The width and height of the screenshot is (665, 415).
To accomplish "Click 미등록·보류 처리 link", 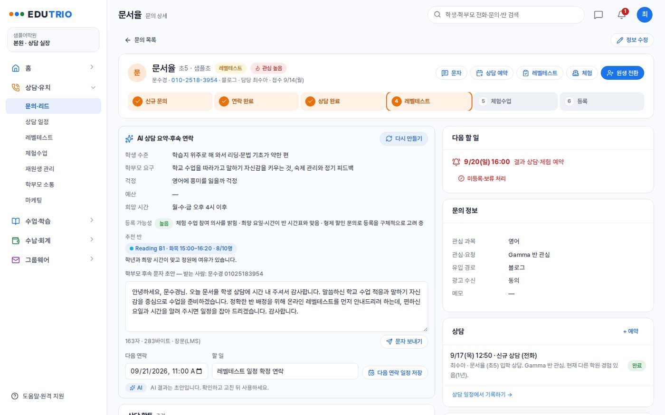I will coord(482,178).
